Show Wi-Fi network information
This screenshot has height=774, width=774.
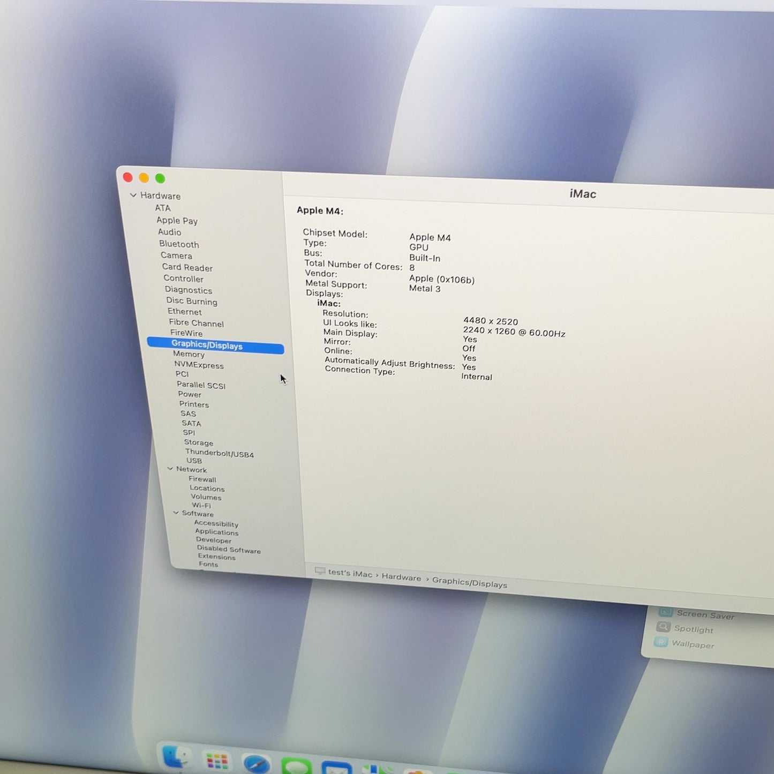[x=201, y=505]
